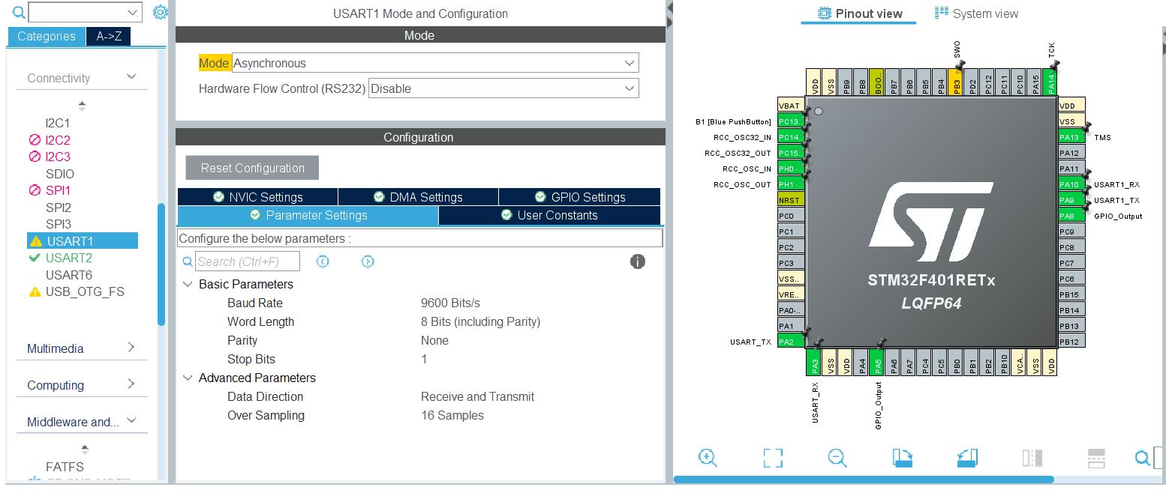Click the info icon in Parameter Settings
The height and width of the screenshot is (493, 1166).
coord(637,261)
